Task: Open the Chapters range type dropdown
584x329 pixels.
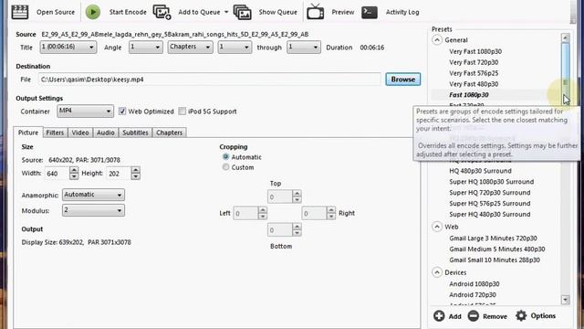Action: 190,47
